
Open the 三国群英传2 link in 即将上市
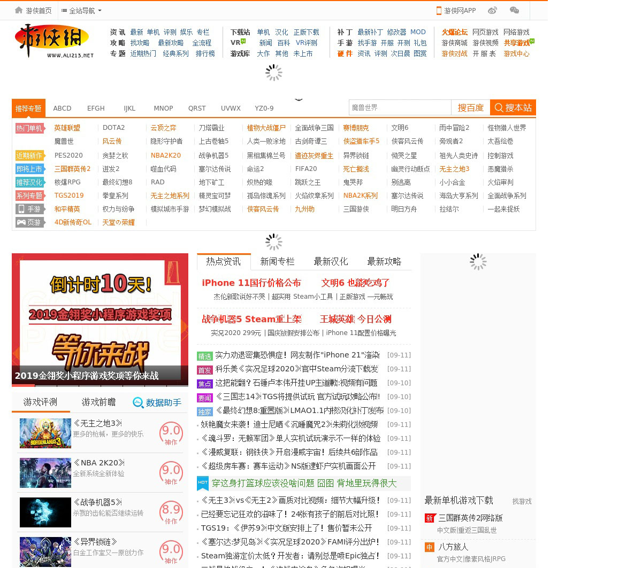[x=73, y=169]
